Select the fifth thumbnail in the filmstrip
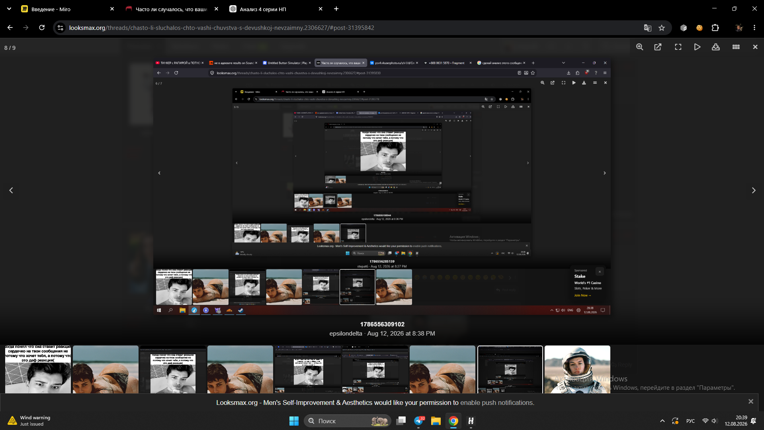 pos(307,369)
